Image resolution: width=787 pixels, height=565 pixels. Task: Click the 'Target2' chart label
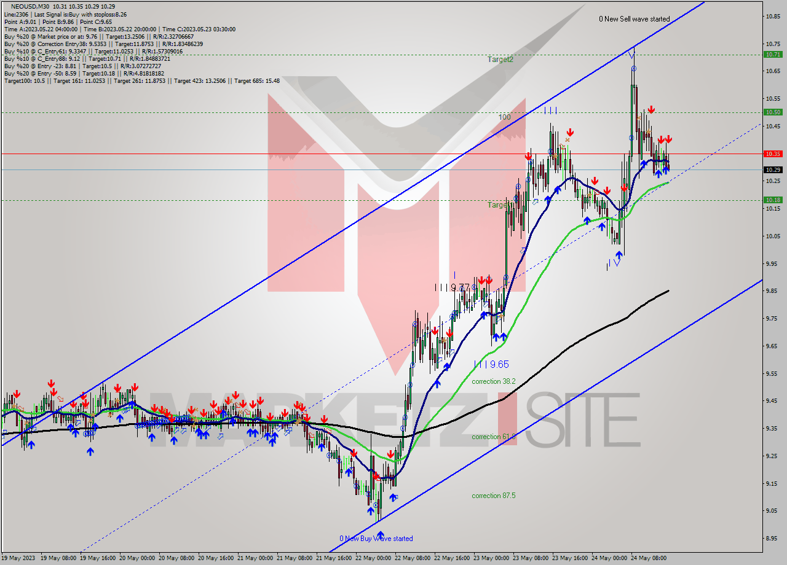[500, 60]
